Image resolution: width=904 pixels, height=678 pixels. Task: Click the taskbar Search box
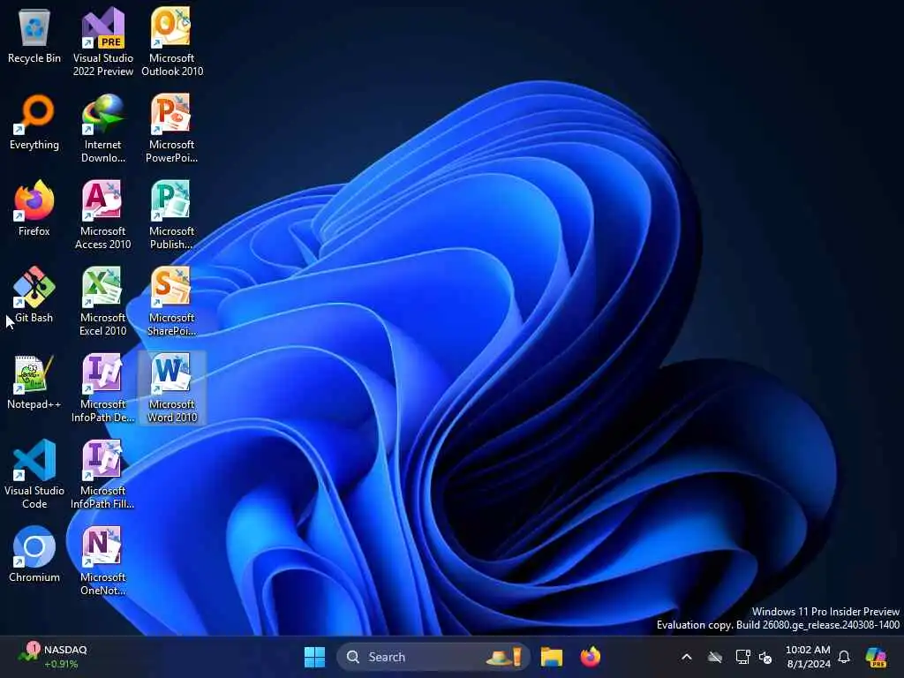coord(433,657)
